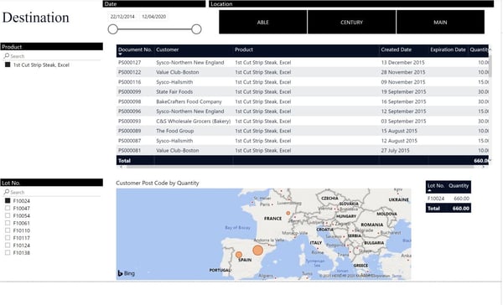The image size is (503, 305).
Task: Click customer State Fair Foods
Action: [x=174, y=91]
